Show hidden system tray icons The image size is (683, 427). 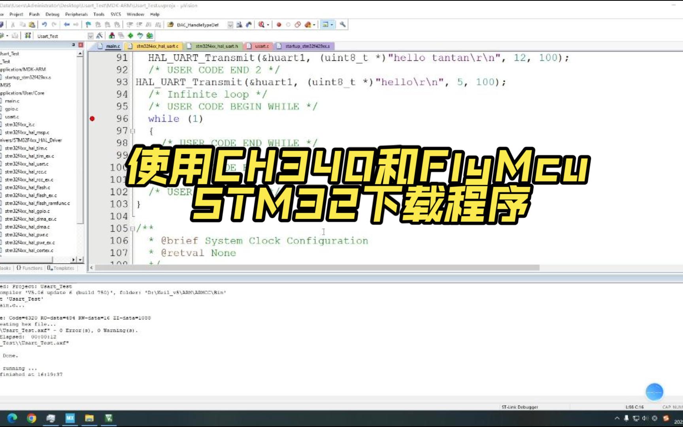coord(617,418)
